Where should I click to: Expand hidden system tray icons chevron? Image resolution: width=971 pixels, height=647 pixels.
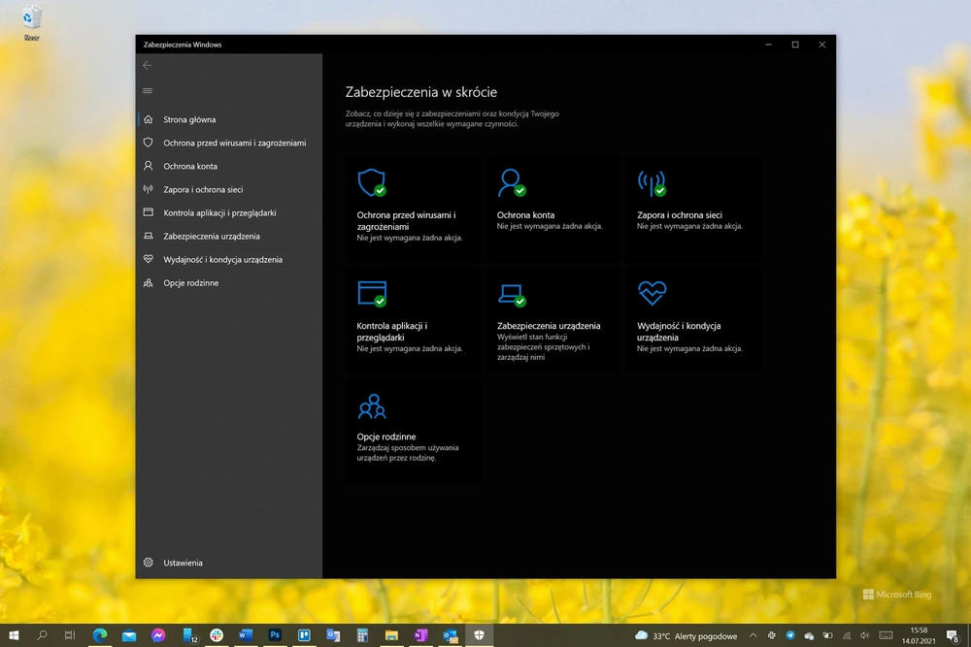pyautogui.click(x=753, y=636)
